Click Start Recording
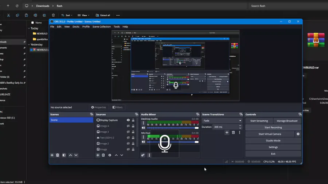Image resolution: width=328 pixels, height=184 pixels. pyautogui.click(x=273, y=128)
